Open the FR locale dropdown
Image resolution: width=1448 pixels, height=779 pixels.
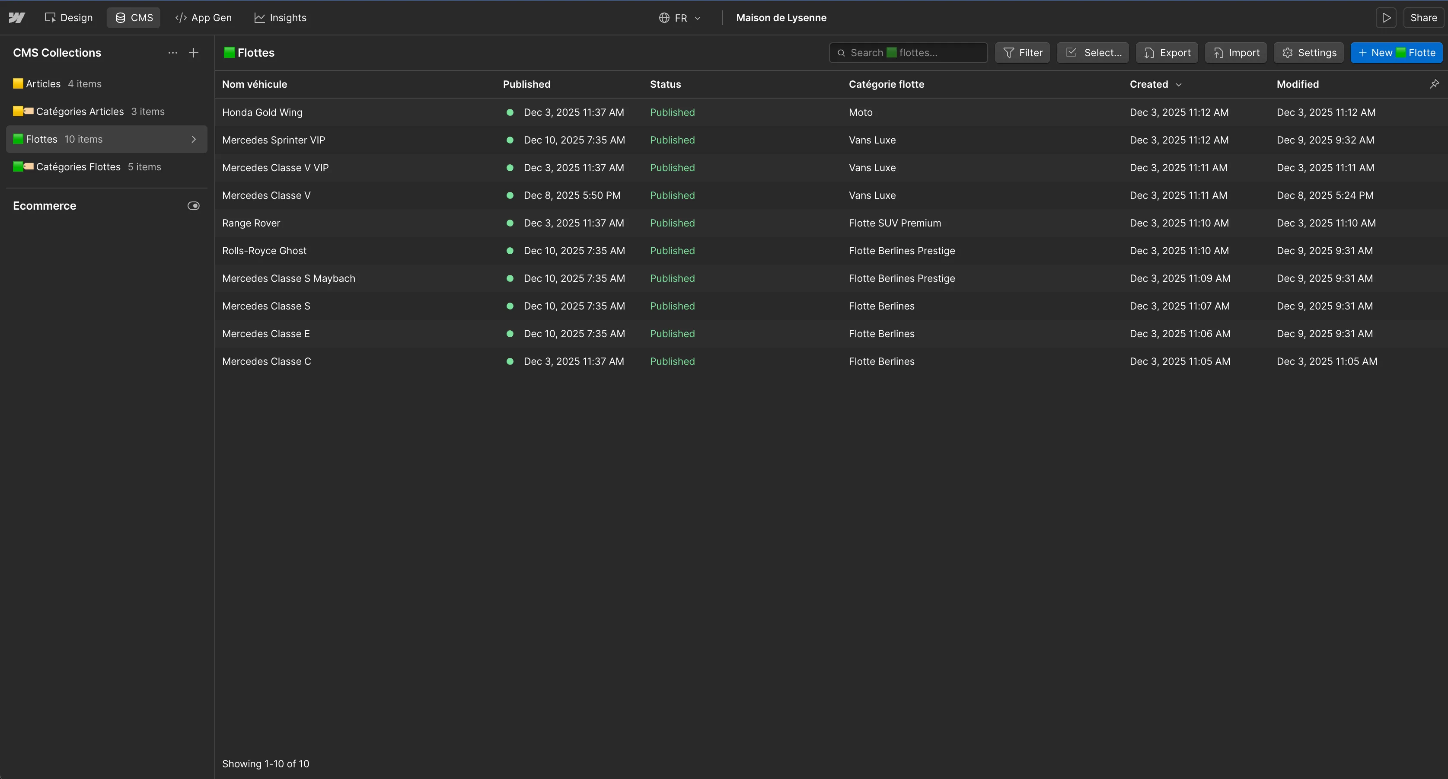pos(680,18)
